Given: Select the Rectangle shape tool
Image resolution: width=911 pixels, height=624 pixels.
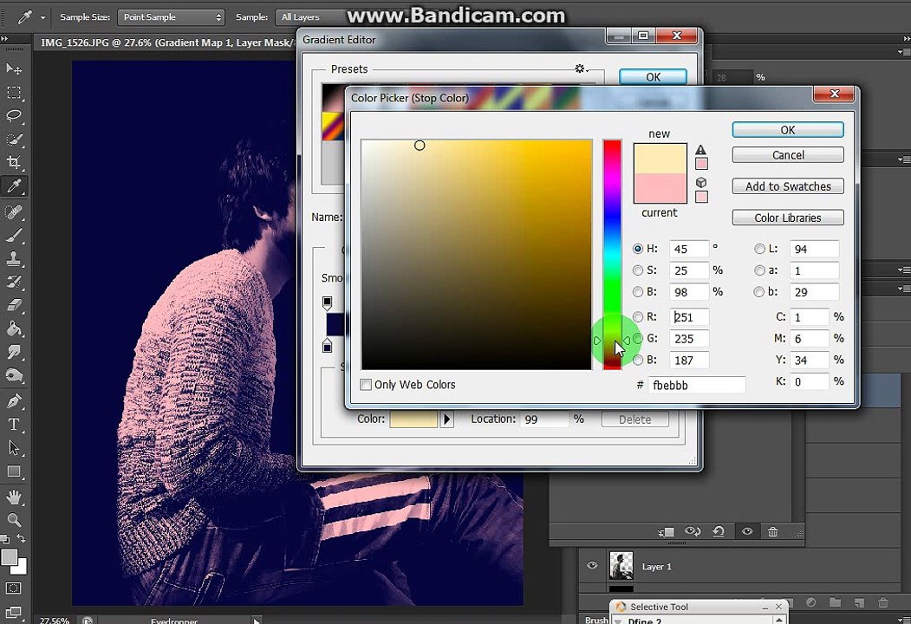Looking at the screenshot, I should pos(14,471).
